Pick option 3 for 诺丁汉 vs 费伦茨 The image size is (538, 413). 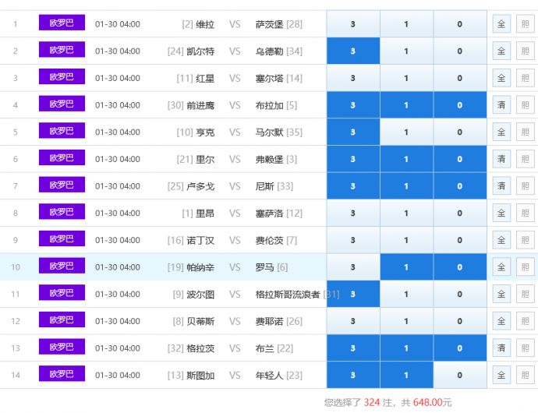pyautogui.click(x=353, y=240)
